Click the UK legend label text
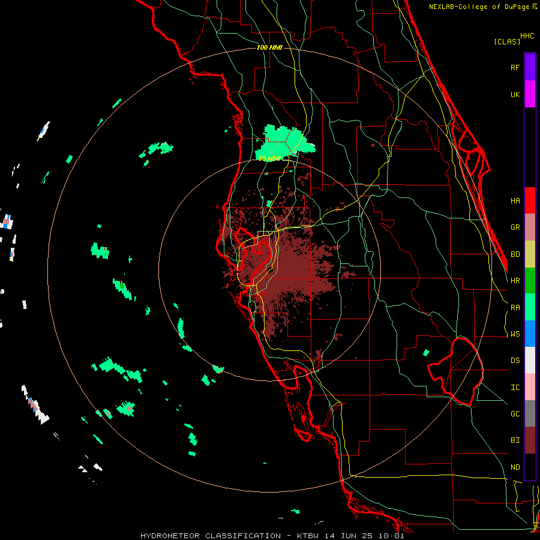 515,94
